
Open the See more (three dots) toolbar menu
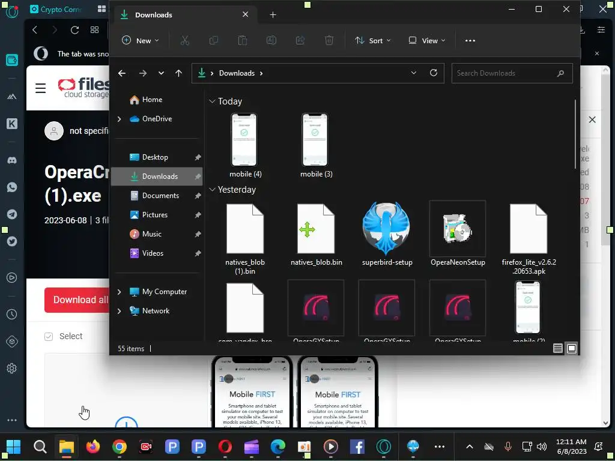(470, 40)
